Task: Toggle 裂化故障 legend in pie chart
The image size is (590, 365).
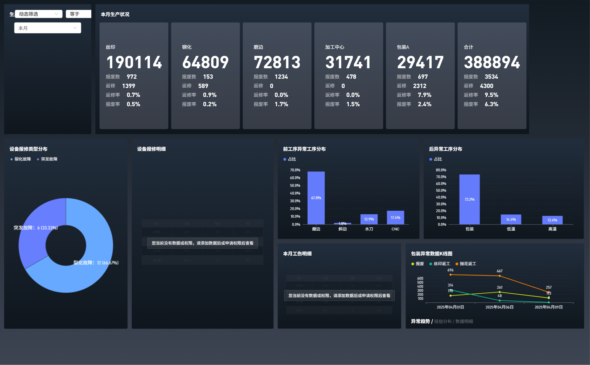Action: (21, 159)
